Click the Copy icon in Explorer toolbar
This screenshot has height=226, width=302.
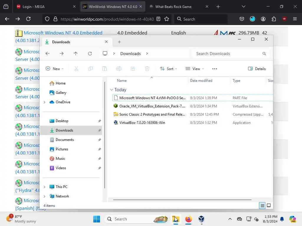(90, 69)
